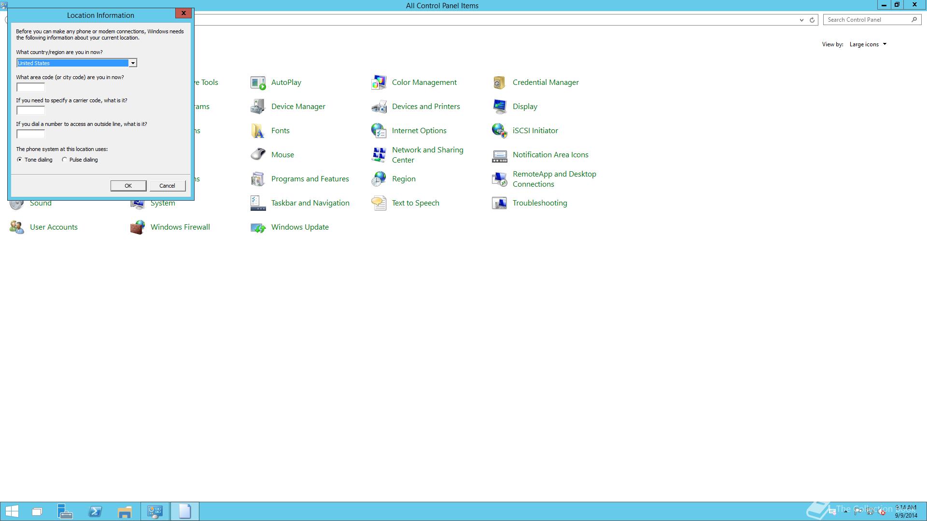The width and height of the screenshot is (927, 521).
Task: Open the Region globe icon
Action: [x=379, y=179]
